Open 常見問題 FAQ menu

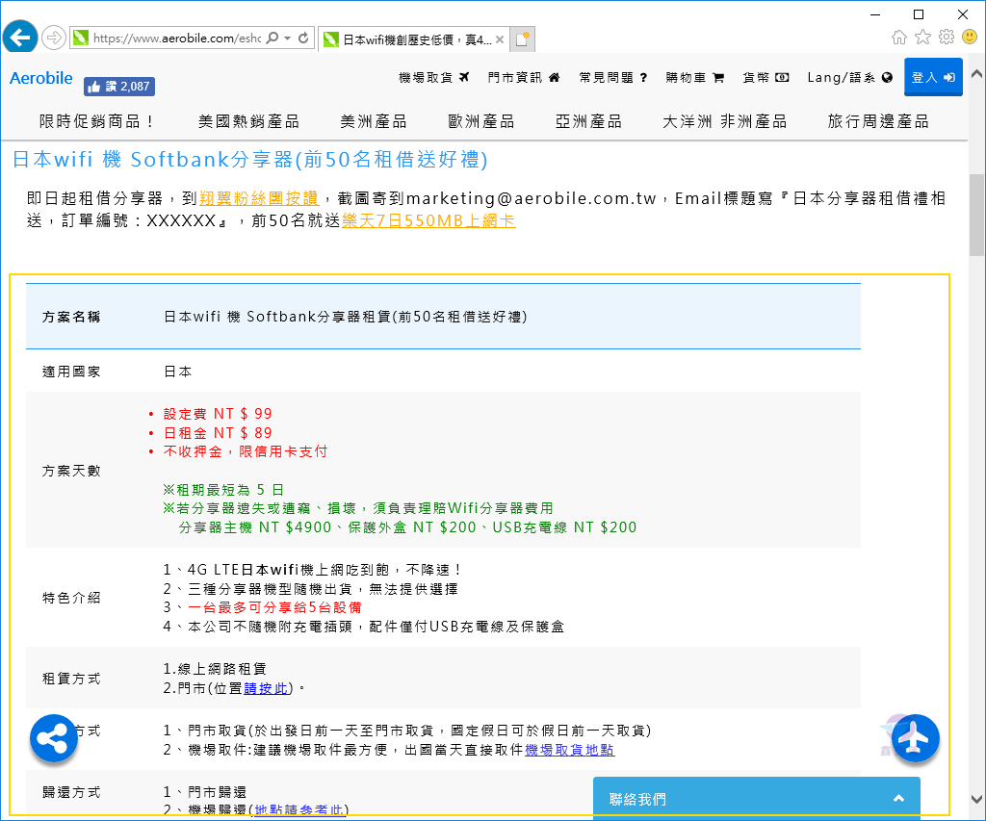pyautogui.click(x=613, y=77)
